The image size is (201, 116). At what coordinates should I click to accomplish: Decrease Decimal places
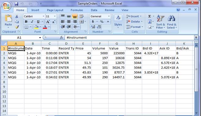click(99, 27)
